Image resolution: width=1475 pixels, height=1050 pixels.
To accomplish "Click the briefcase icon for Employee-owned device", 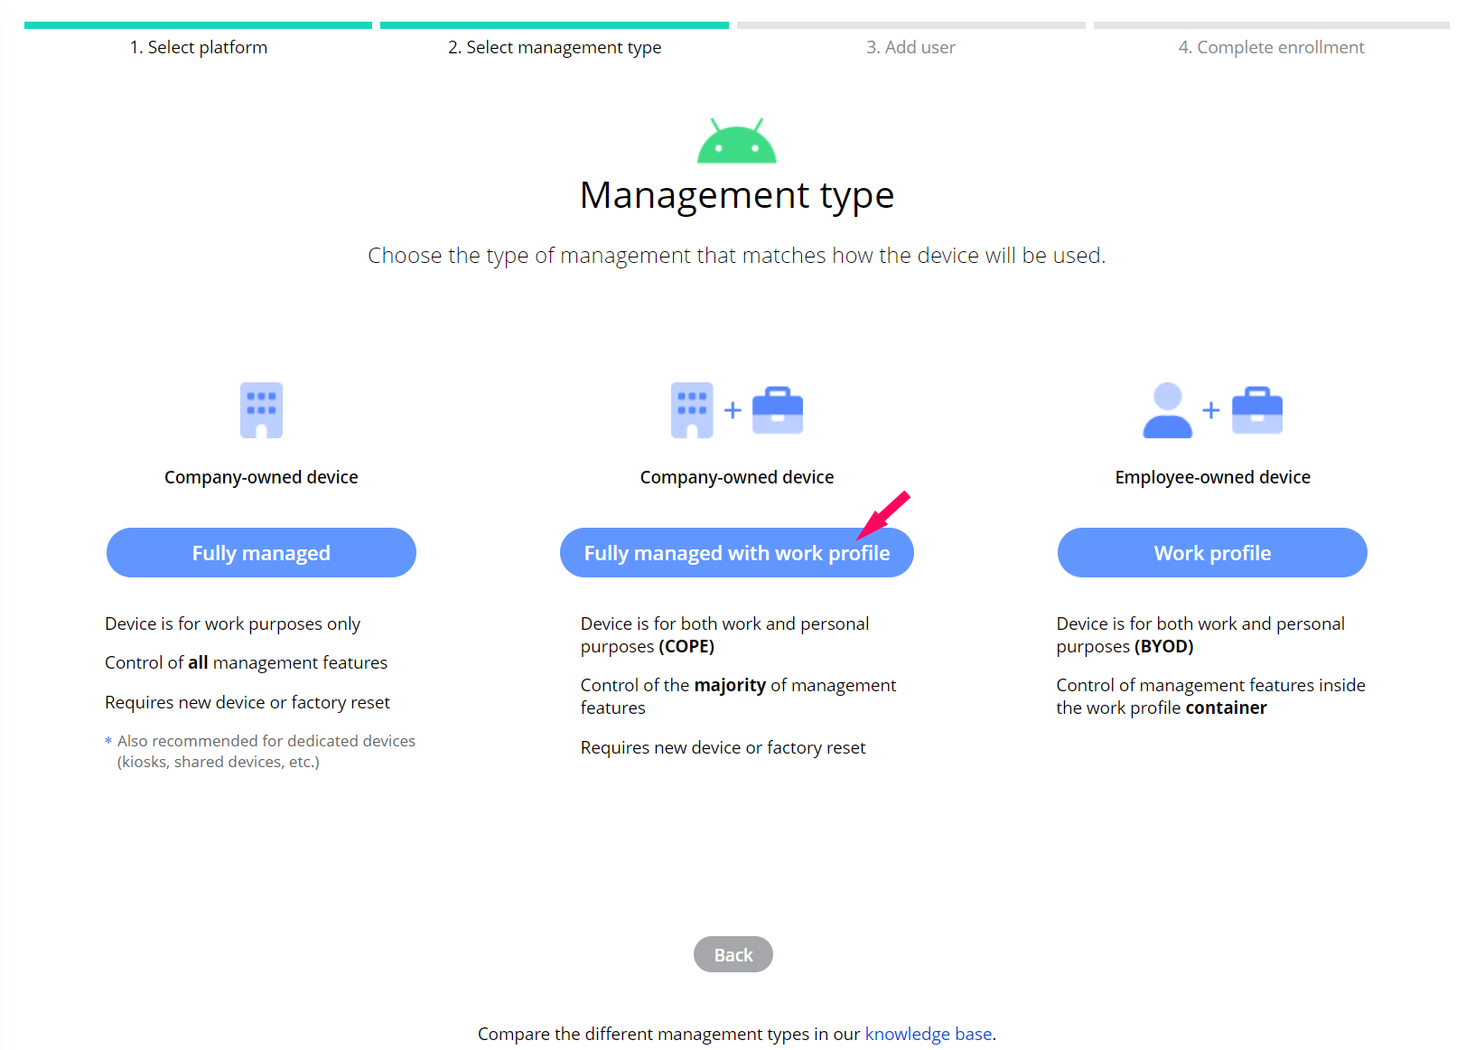I will tap(1257, 410).
